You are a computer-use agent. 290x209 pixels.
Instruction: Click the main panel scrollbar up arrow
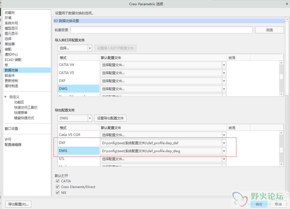[x=287, y=19]
